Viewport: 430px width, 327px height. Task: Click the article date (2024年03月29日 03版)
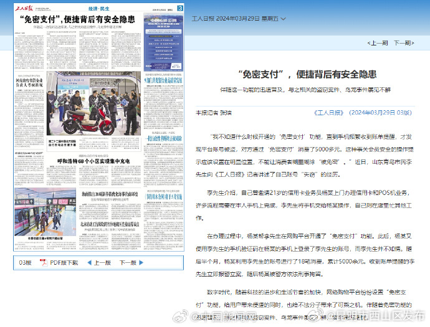point(380,113)
